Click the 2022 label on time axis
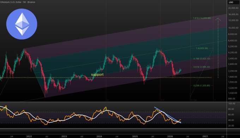The width and height of the screenshot is (240, 138). click(x=29, y=137)
